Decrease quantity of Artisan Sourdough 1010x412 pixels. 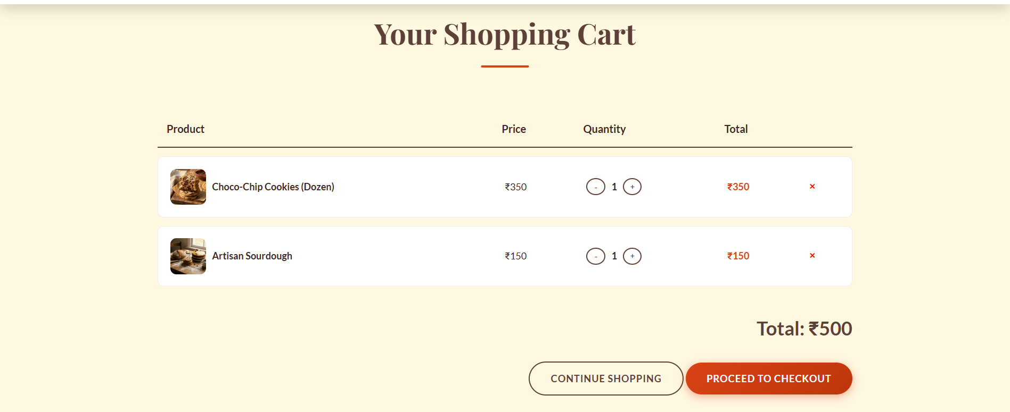(596, 256)
